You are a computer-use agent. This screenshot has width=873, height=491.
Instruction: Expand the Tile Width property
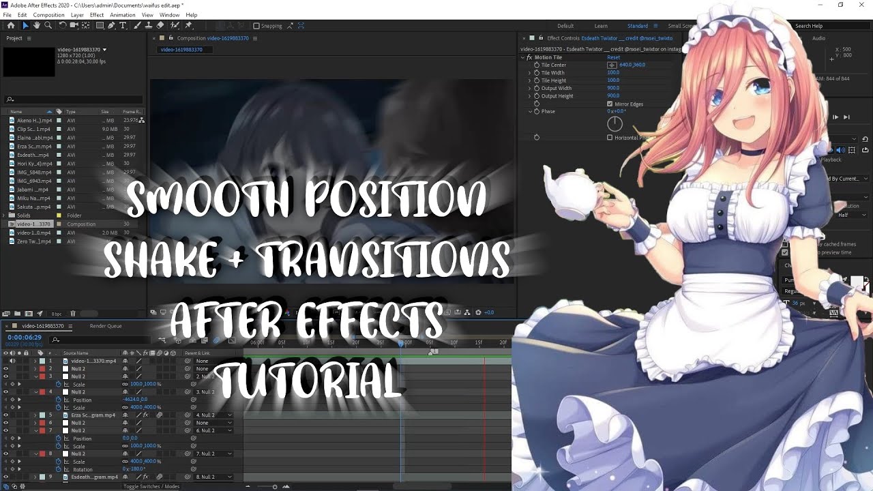[530, 72]
